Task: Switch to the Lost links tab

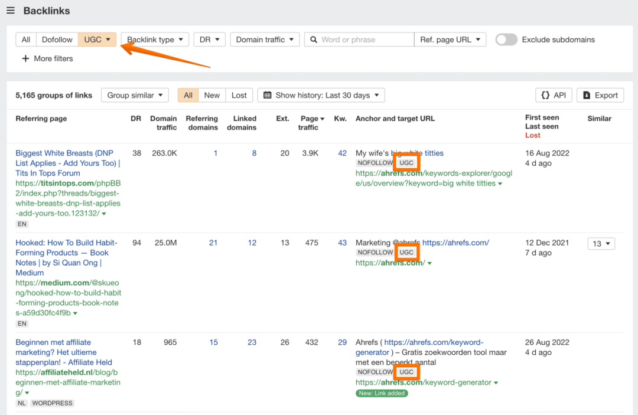Action: [x=239, y=95]
